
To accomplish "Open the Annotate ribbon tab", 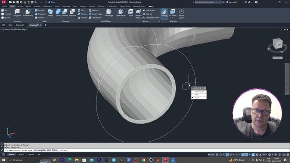I will 66,6.
